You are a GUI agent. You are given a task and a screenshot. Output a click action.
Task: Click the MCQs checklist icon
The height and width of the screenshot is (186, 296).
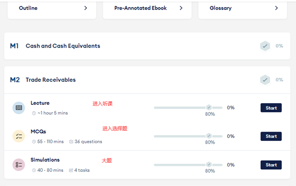point(19,136)
